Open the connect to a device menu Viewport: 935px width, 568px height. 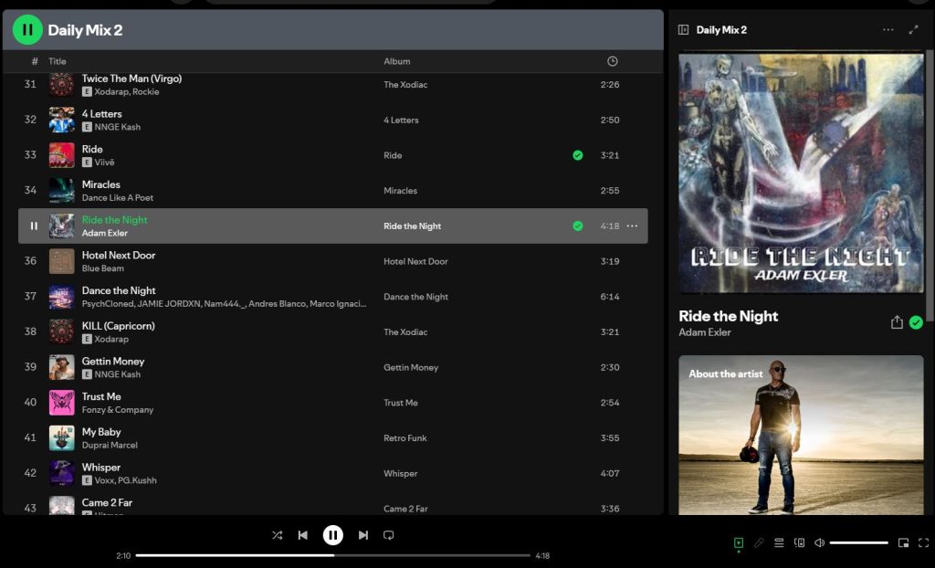tap(799, 543)
